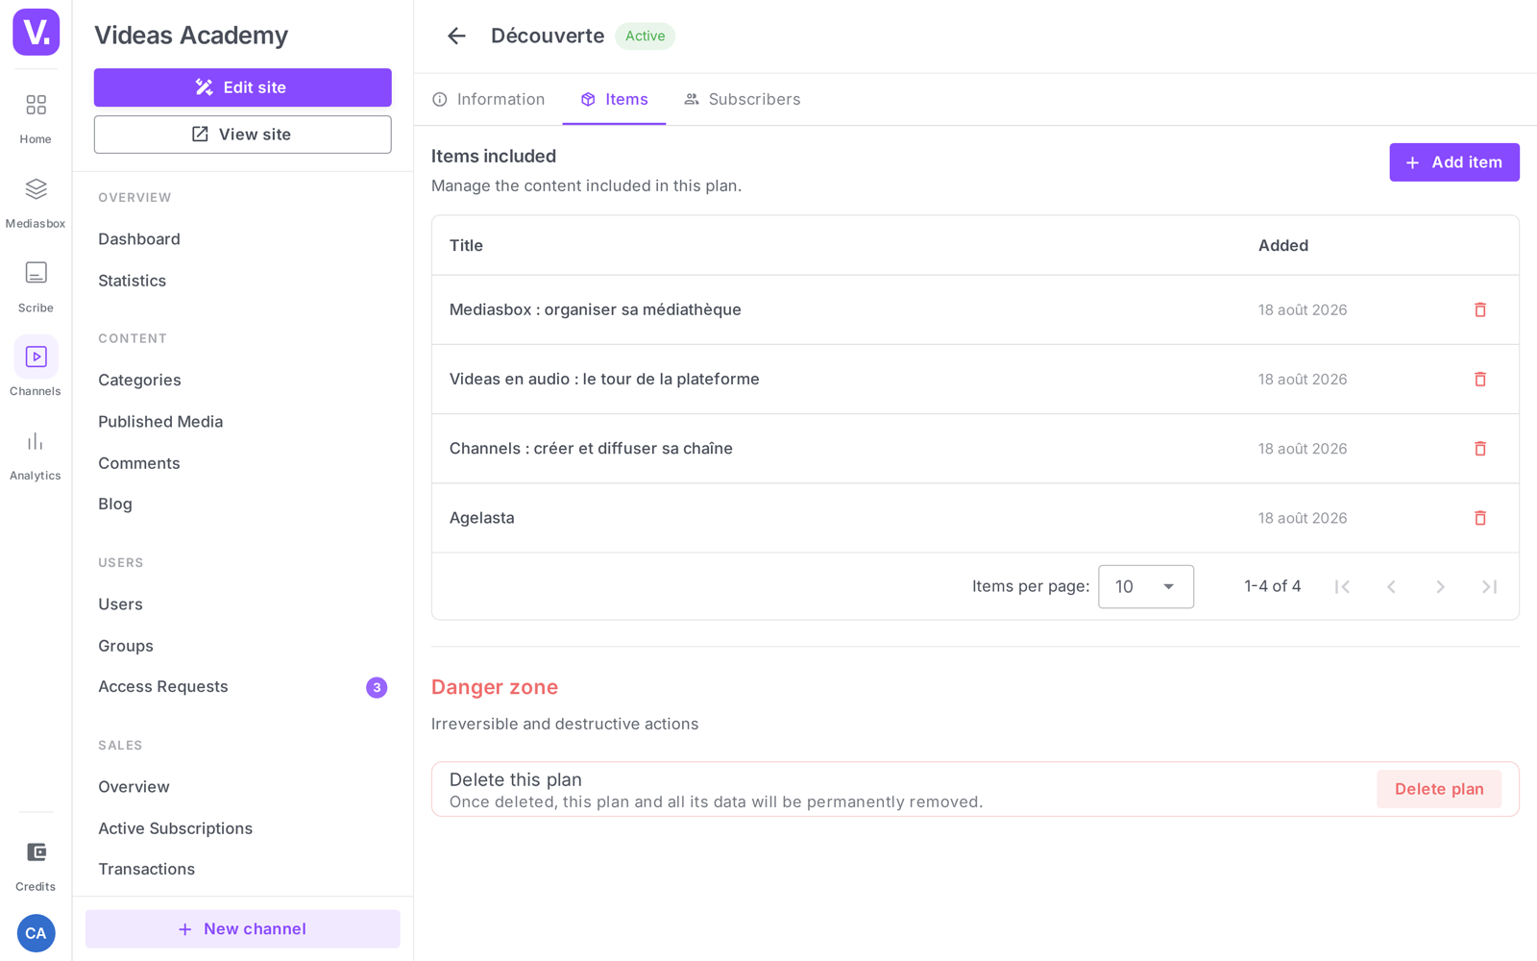The height and width of the screenshot is (961, 1537).
Task: Click the Mediasbox : organiser sa médiathèque title
Action: [x=596, y=309]
